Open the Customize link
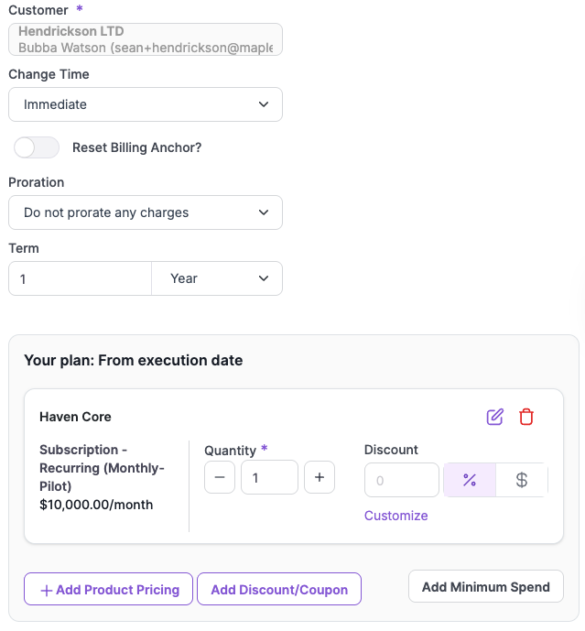The width and height of the screenshot is (585, 631). click(x=395, y=516)
